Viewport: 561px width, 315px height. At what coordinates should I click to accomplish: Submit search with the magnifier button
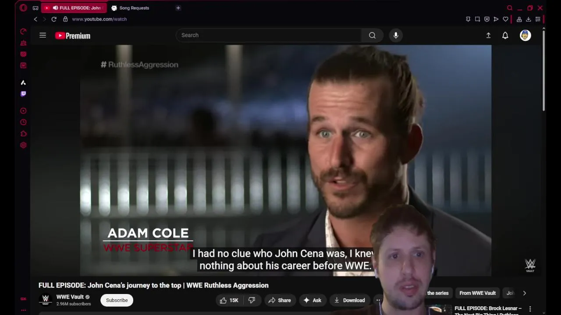pos(372,35)
